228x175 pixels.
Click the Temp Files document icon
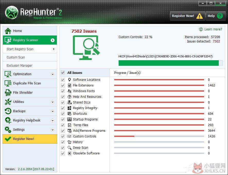69,125
